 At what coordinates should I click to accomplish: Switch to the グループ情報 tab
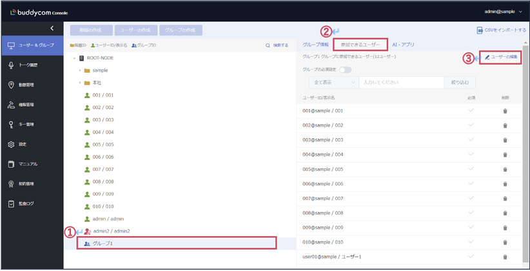(315, 45)
